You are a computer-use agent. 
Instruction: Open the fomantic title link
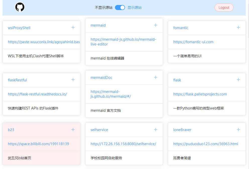(x=181, y=28)
